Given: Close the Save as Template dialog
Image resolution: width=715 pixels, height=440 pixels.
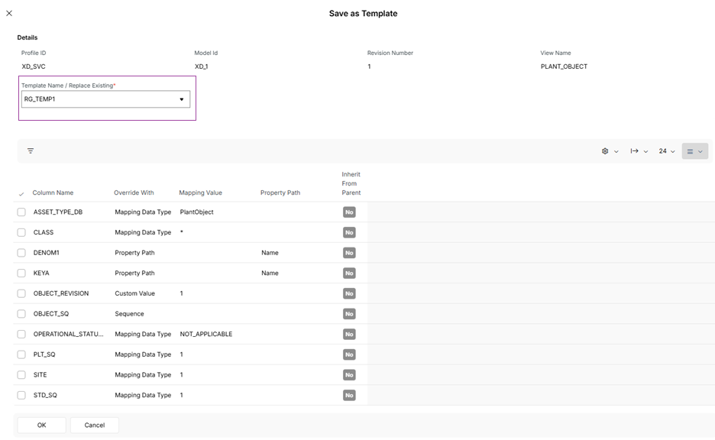Looking at the screenshot, I should 9,13.
